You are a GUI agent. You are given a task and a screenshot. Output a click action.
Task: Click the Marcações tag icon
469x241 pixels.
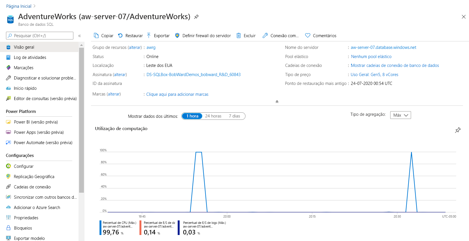coord(9,67)
